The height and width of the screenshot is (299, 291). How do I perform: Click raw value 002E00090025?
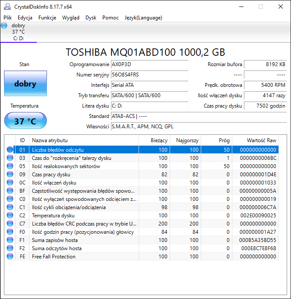(258, 216)
